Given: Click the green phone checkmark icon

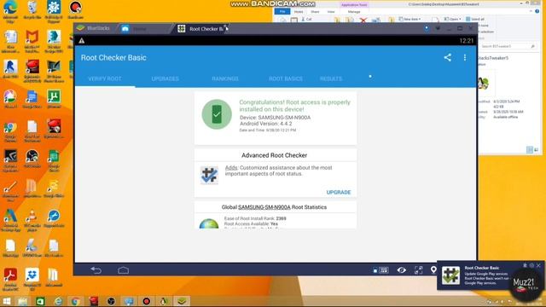Looking at the screenshot, I should pos(217,114).
